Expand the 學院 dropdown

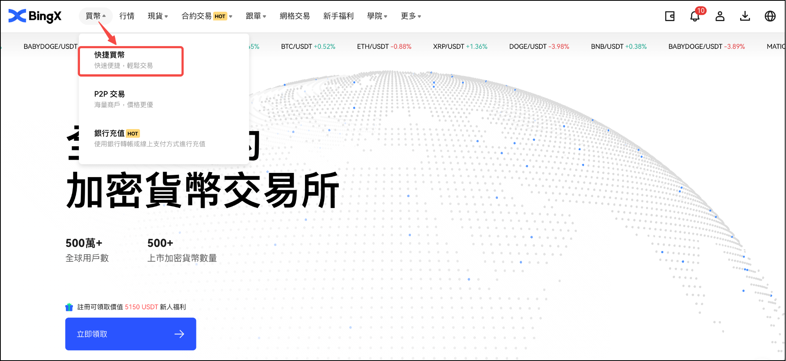point(377,16)
